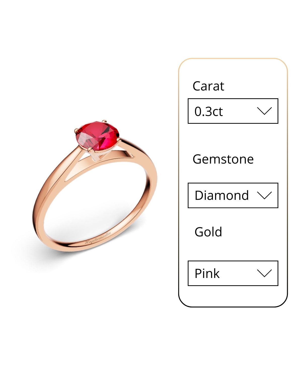Click the chevron arrow beside Diamond
Screen dimensions: 302x378
pyautogui.click(x=264, y=195)
